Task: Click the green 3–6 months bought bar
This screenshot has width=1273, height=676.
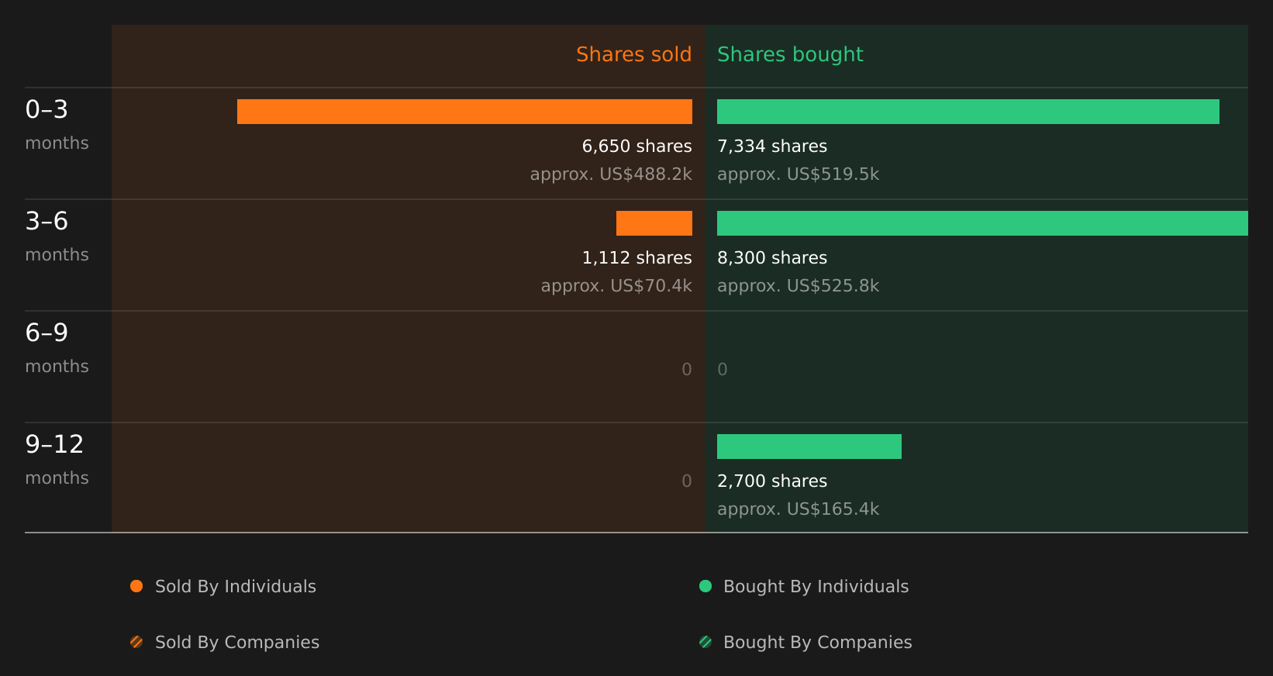Action: pos(982,223)
